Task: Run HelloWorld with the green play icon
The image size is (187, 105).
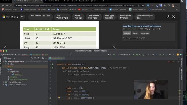Action: pos(134,55)
